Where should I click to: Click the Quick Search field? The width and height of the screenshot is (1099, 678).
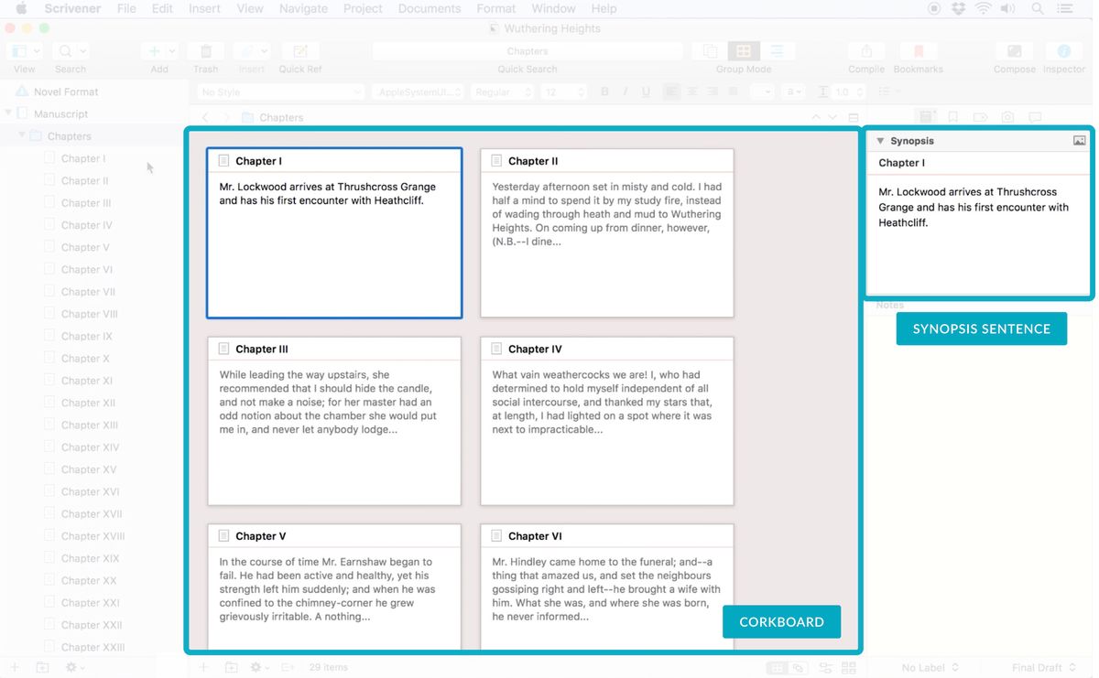click(528, 51)
